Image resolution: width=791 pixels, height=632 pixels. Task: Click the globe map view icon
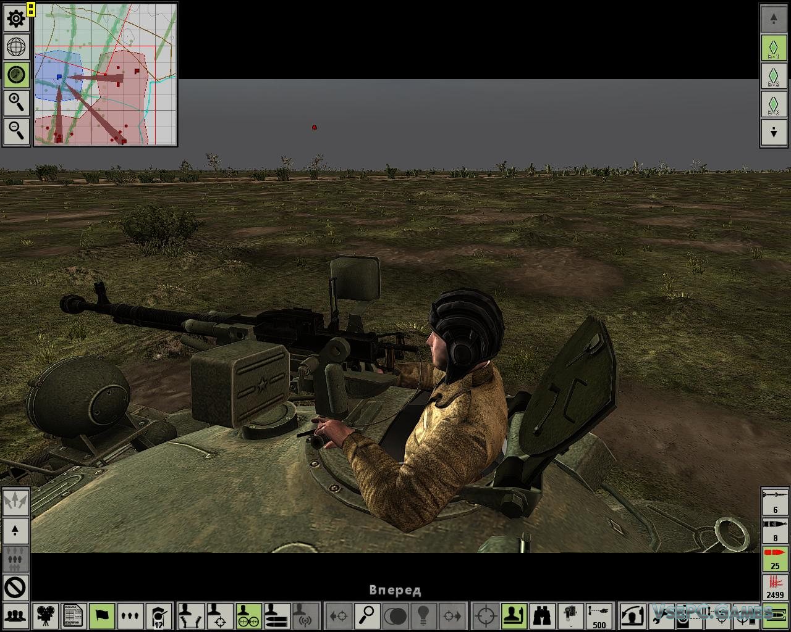(x=16, y=47)
